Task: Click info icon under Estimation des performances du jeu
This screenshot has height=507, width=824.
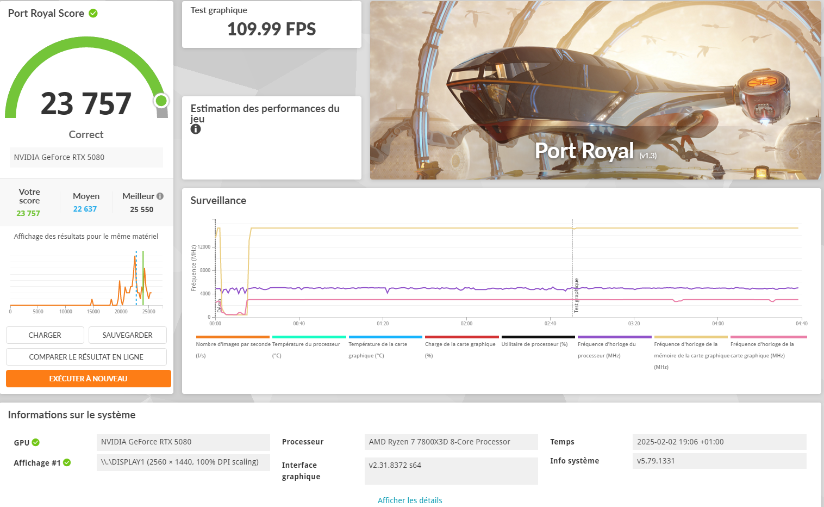Action: tap(196, 129)
